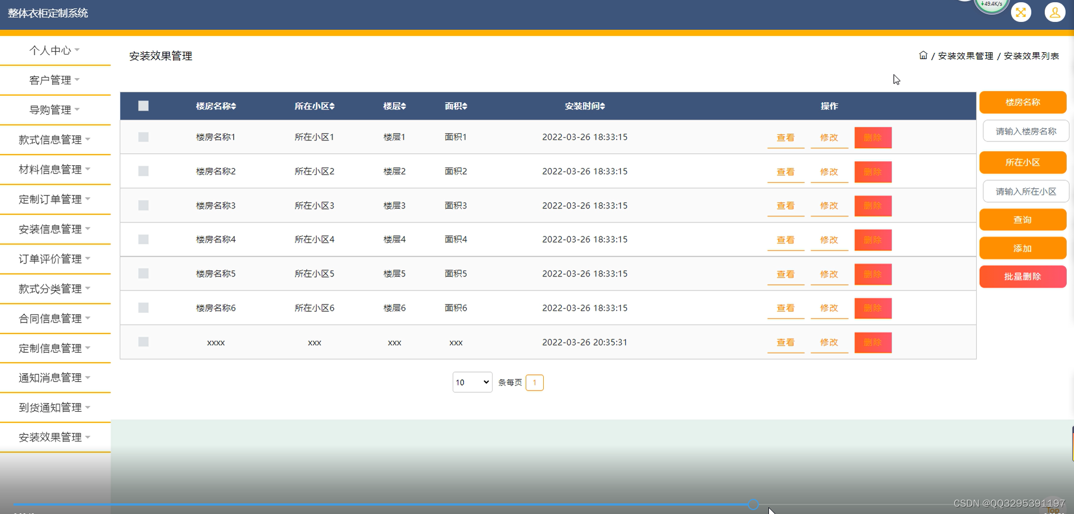Screen dimensions: 1074x514
Task: Sort by 面积 column arrows
Action: (x=465, y=106)
